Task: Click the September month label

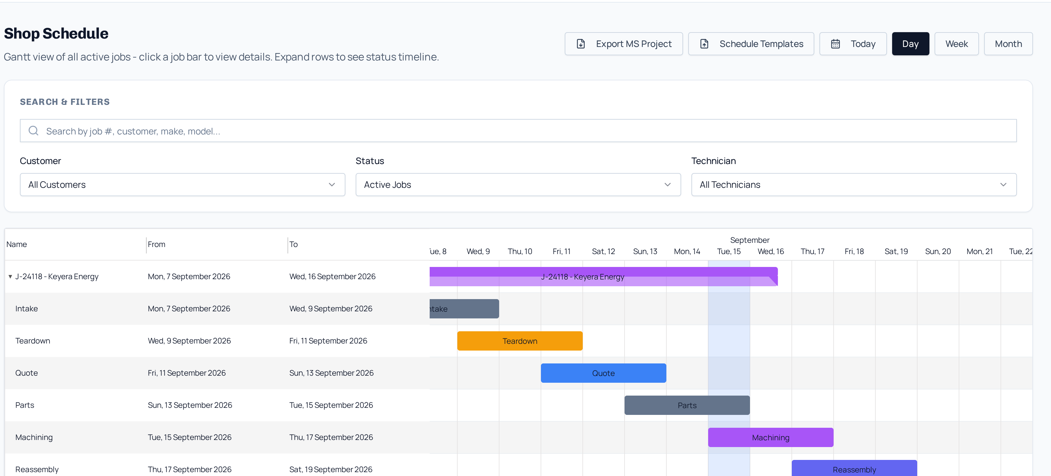Action: click(750, 240)
